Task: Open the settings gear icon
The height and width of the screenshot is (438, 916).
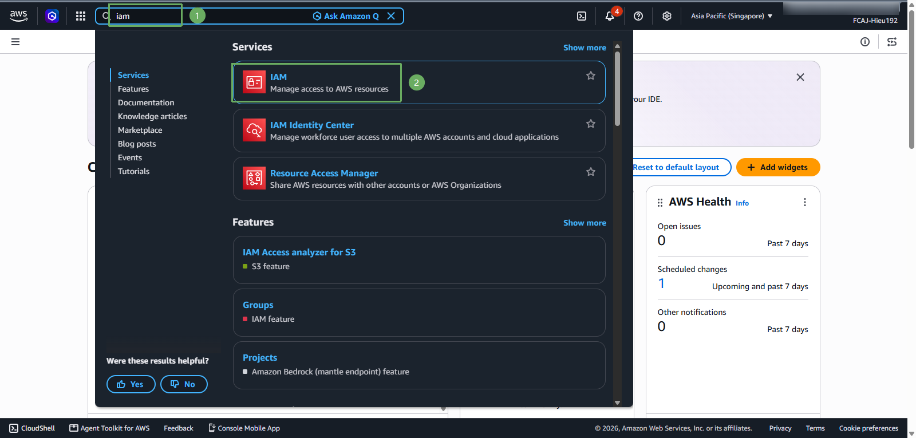Action: click(x=667, y=16)
